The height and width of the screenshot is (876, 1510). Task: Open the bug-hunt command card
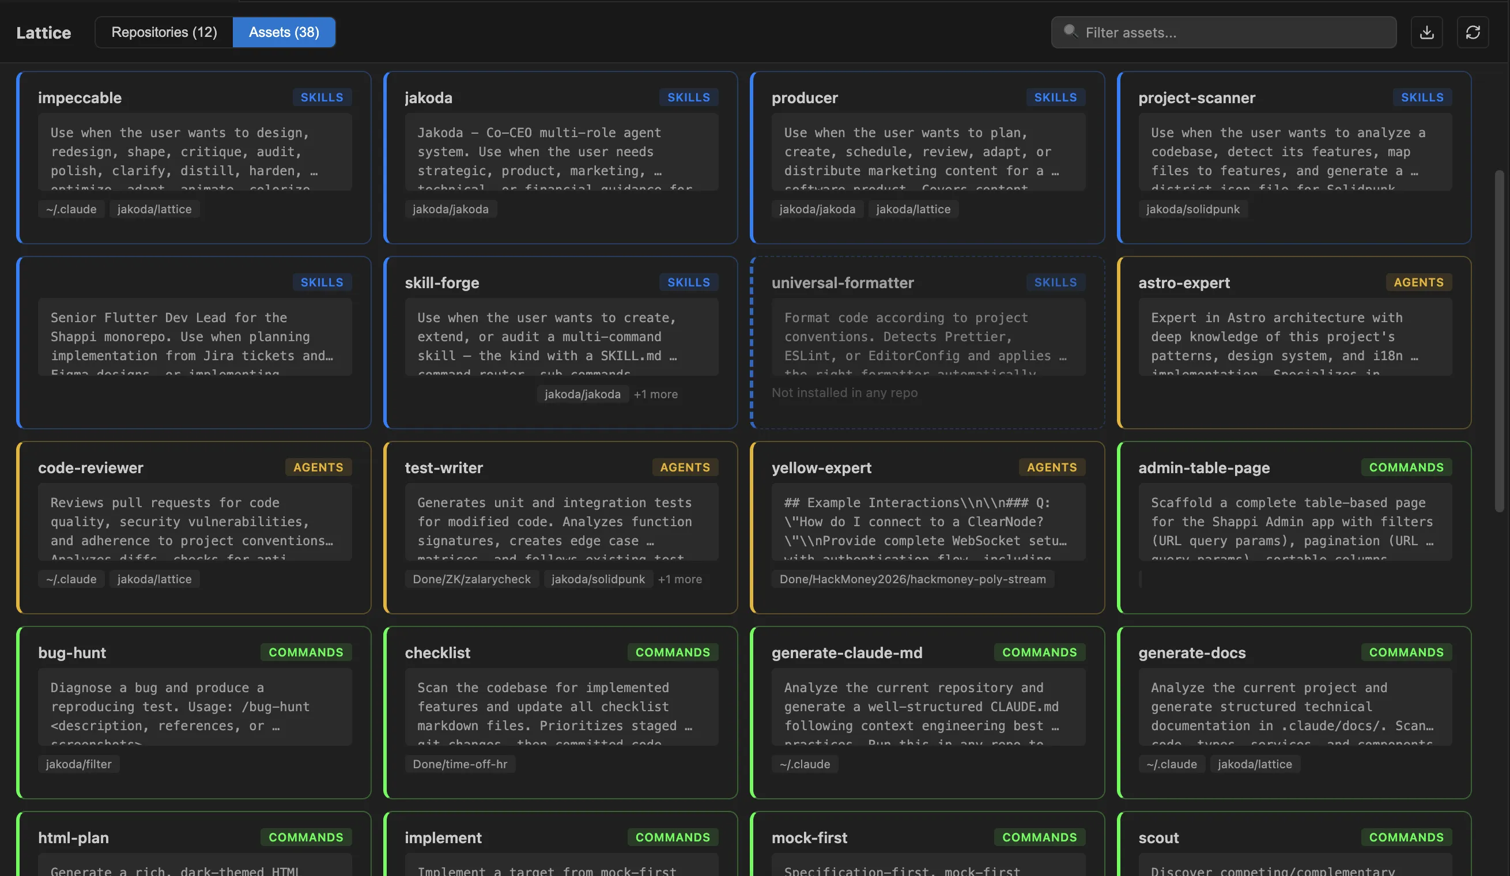coord(194,712)
